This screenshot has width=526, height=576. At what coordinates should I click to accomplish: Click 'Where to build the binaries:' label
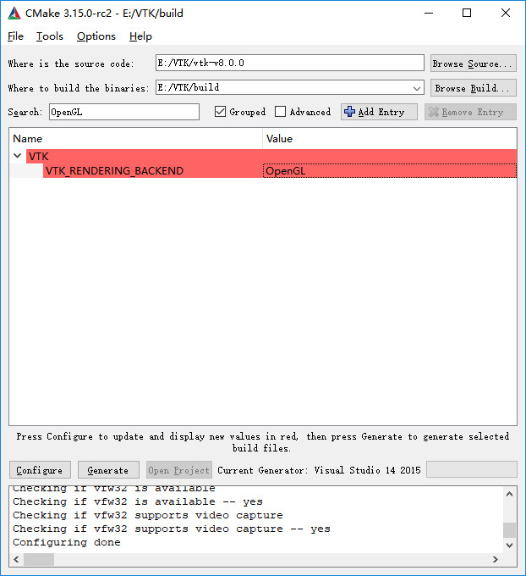(79, 88)
